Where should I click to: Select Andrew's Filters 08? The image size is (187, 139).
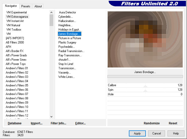[x=17, y=98]
